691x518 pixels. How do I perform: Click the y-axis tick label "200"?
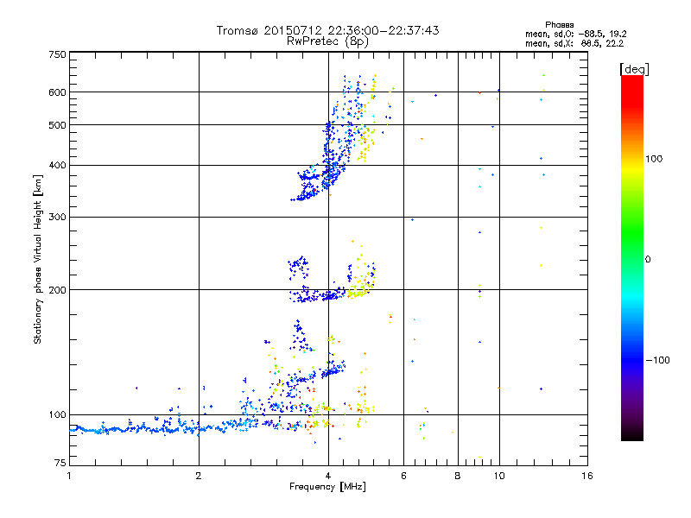tap(57, 290)
